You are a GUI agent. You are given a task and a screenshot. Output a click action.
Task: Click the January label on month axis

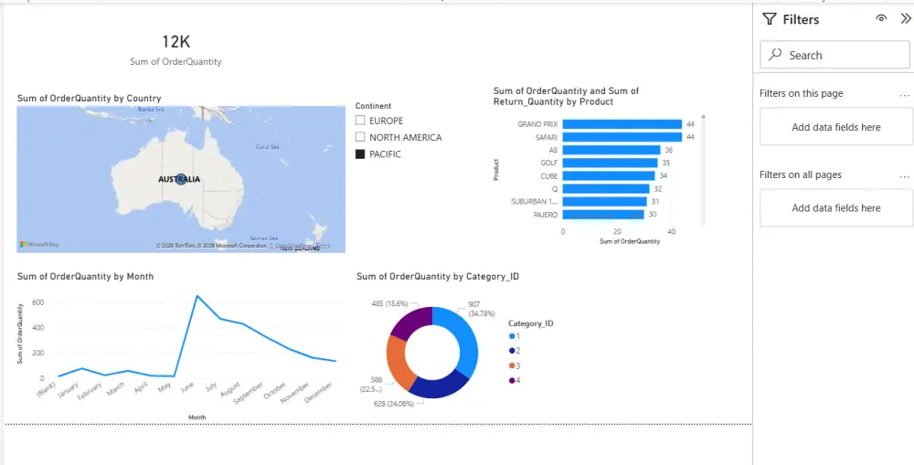[x=69, y=390]
